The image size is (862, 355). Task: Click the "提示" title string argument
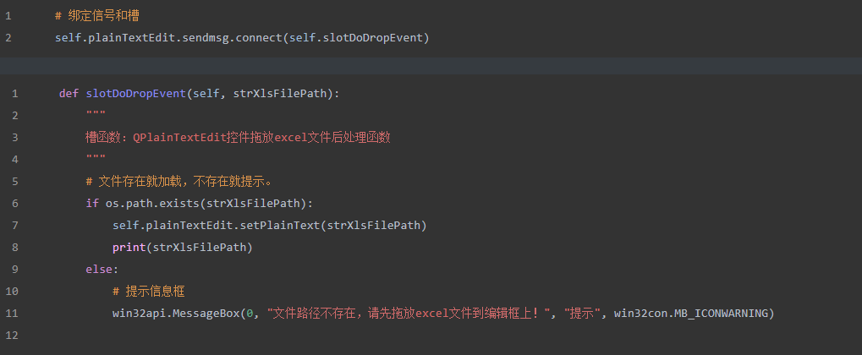582,314
